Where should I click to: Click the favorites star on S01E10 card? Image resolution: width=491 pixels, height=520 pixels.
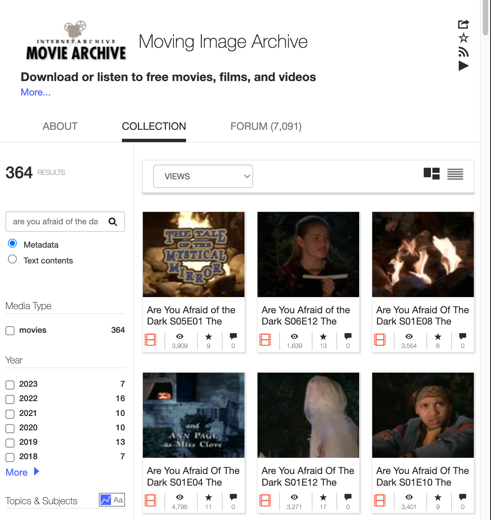(x=438, y=497)
